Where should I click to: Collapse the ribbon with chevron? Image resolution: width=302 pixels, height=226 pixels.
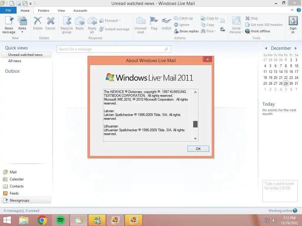click(x=292, y=10)
